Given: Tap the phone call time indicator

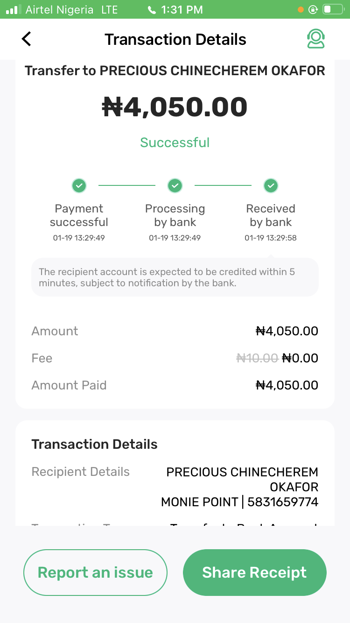Looking at the screenshot, I should [x=175, y=9].
